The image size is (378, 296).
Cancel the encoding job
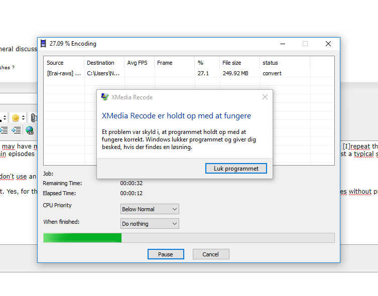(211, 254)
